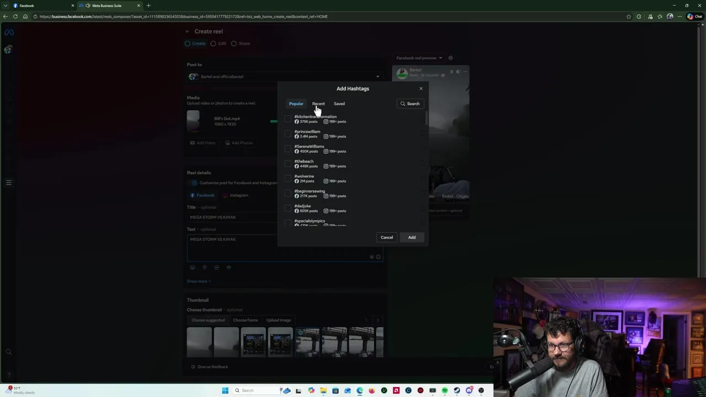Close the Add Hashtags dialog
Viewport: 706px width, 397px height.
click(421, 88)
